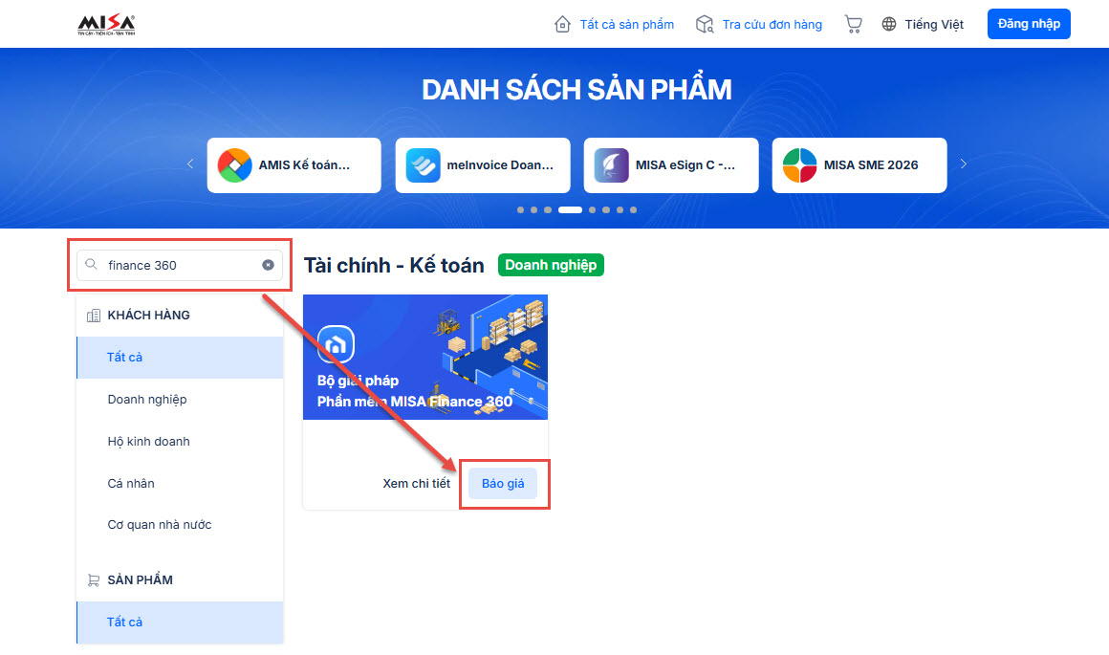This screenshot has width=1109, height=655.
Task: Click the order lookup box icon
Action: 705,25
